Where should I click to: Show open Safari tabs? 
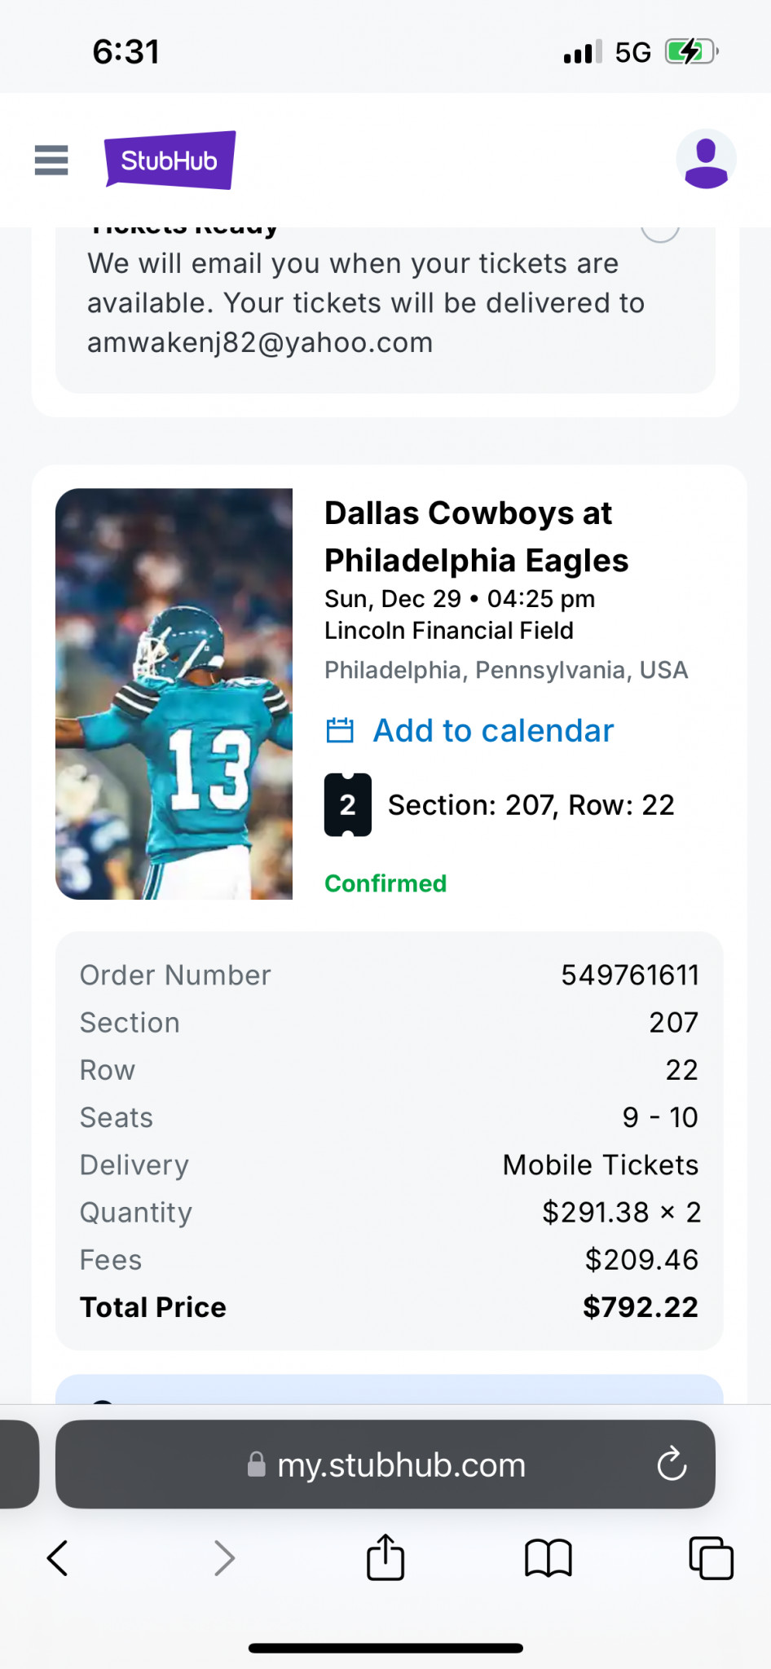[711, 1558]
